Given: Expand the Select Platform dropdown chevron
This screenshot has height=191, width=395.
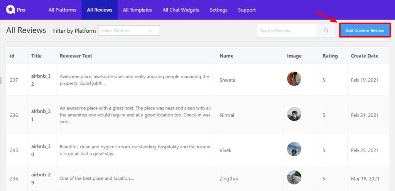Looking at the screenshot, I should [x=150, y=31].
